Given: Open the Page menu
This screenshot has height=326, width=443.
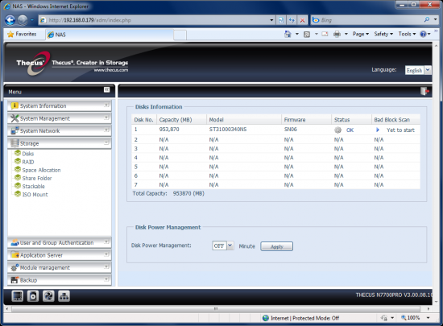Looking at the screenshot, I should pos(361,34).
